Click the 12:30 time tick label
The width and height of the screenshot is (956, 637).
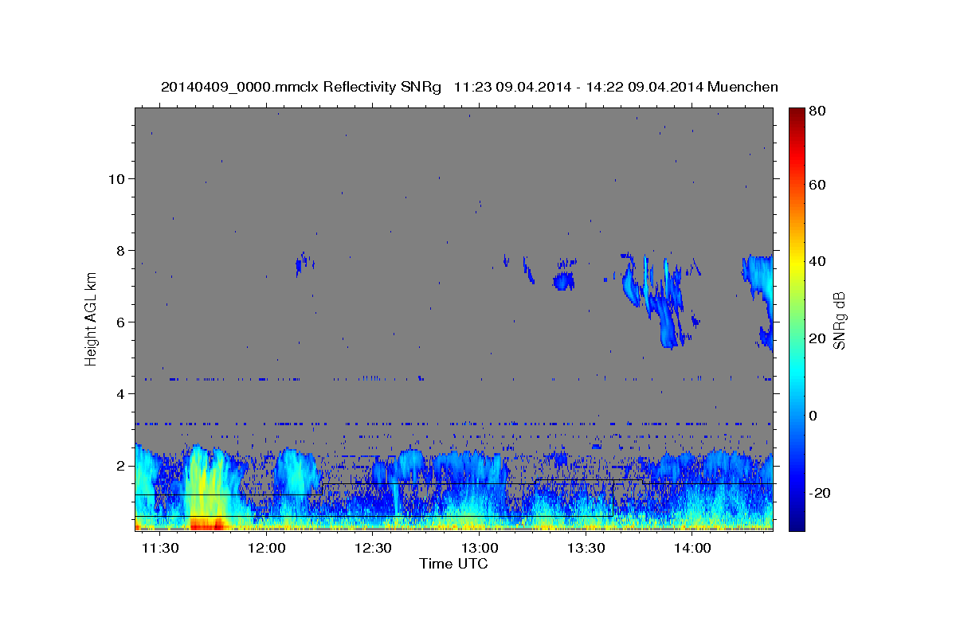tap(373, 548)
